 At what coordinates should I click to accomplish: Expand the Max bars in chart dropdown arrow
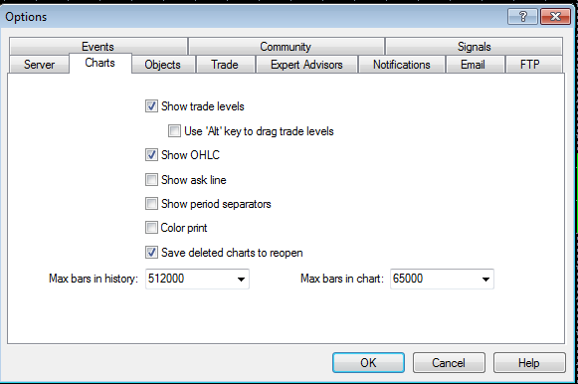coord(485,279)
